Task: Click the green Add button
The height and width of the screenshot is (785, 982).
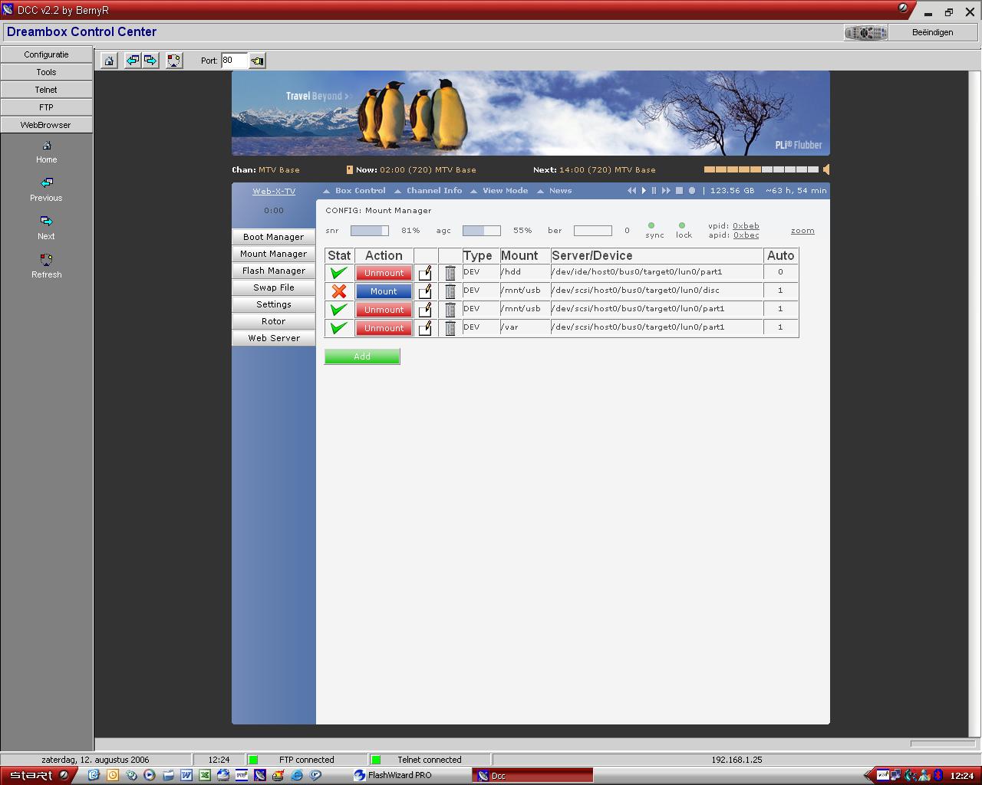Action: tap(362, 356)
